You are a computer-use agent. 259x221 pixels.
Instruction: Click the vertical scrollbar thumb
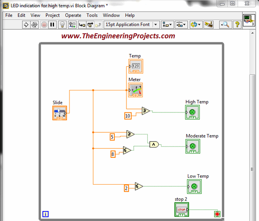(253, 147)
